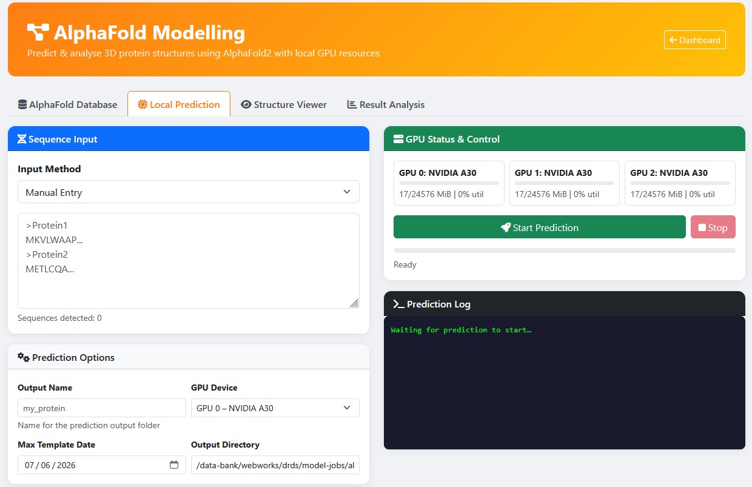Click 'Name for the prediction output folder' hint

click(89, 425)
